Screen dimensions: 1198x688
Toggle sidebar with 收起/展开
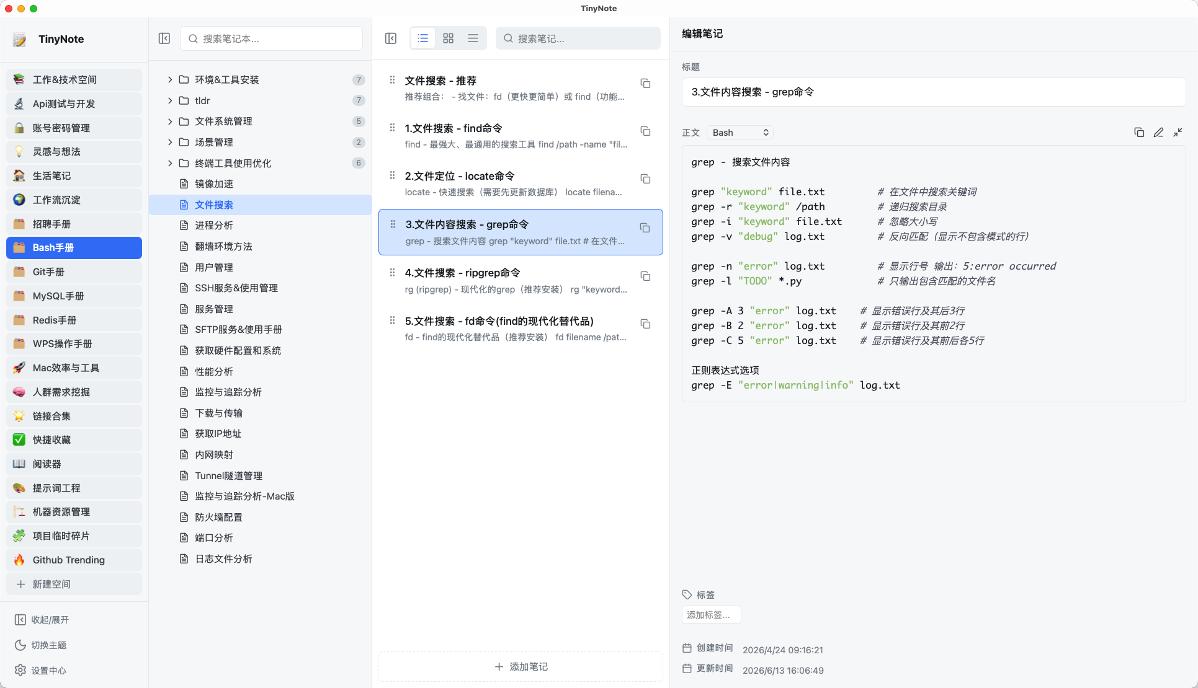coord(42,620)
